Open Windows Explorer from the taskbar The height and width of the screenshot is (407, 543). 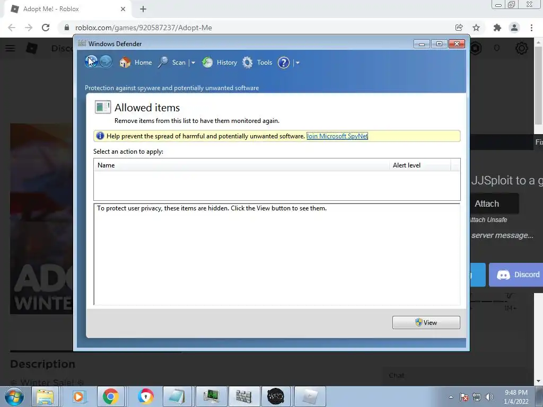[46, 396]
